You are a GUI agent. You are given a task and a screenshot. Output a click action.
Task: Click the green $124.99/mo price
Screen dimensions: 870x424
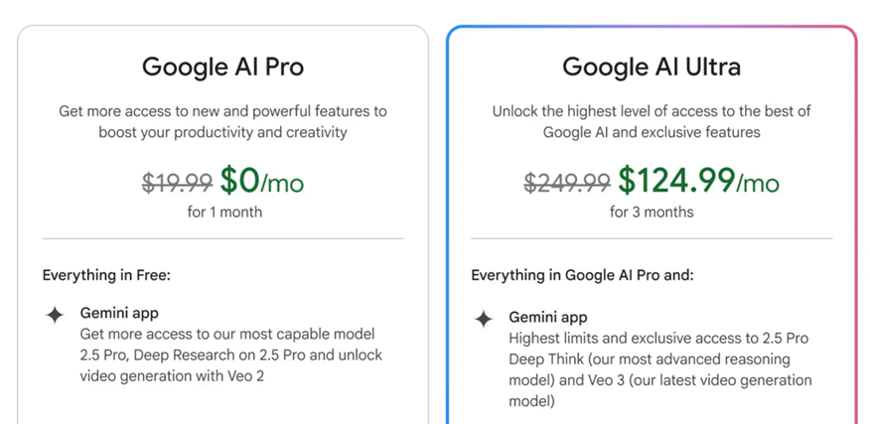698,181
